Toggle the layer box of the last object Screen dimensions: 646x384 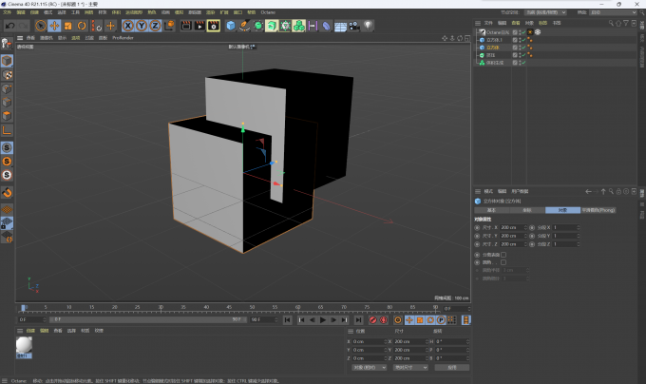[515, 63]
